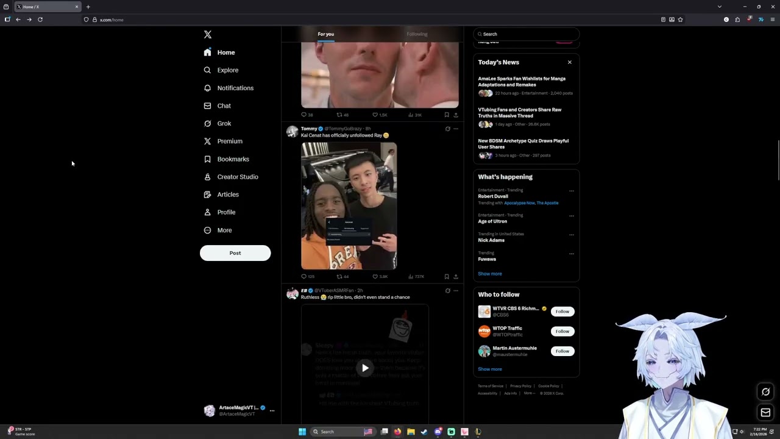The image size is (780, 439).
Task: Show more under Who to follow
Action: (x=490, y=369)
